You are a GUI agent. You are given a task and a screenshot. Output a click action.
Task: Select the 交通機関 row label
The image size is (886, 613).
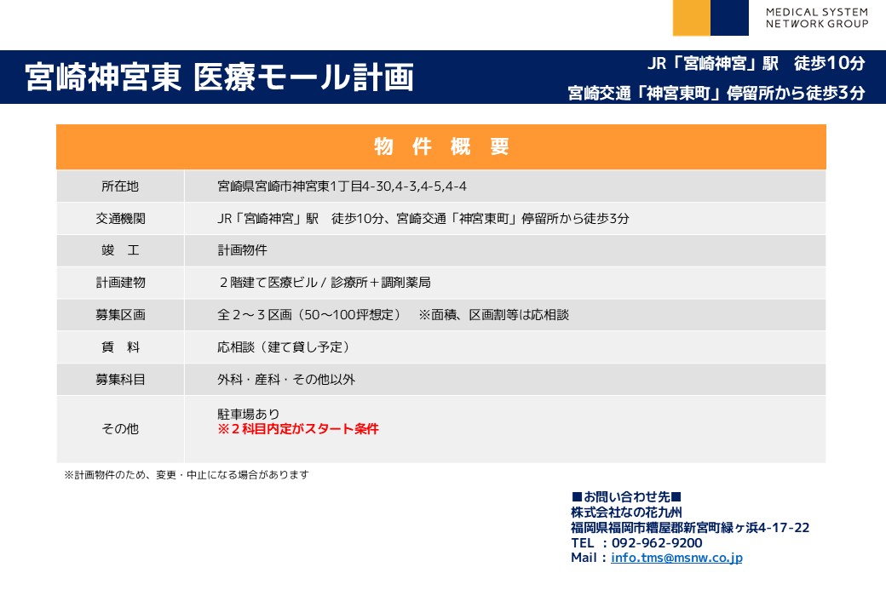[x=120, y=218]
